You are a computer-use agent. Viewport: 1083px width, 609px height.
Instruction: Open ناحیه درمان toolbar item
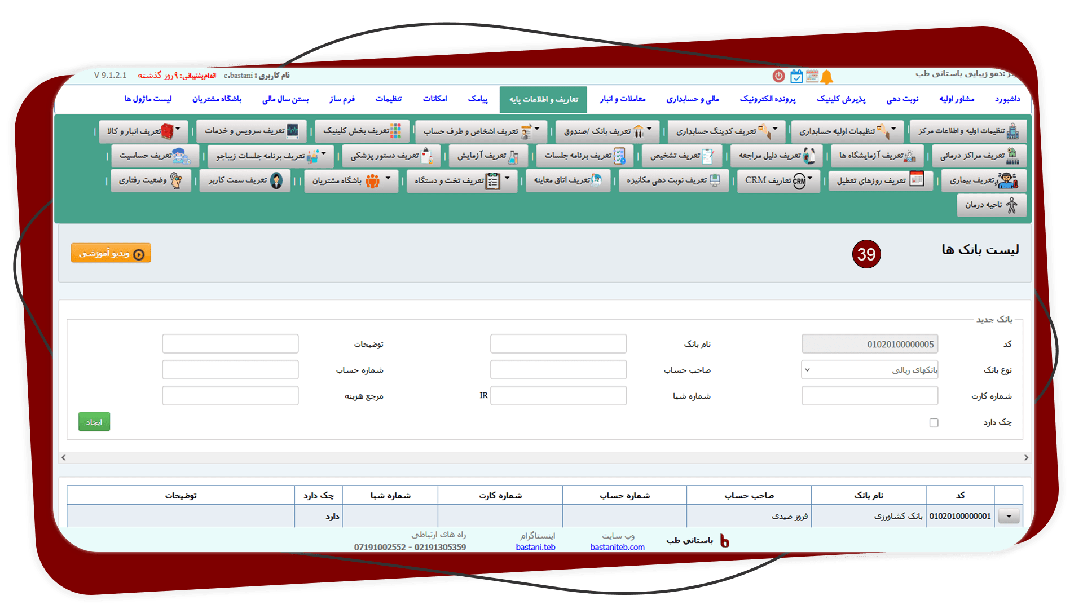tap(991, 205)
